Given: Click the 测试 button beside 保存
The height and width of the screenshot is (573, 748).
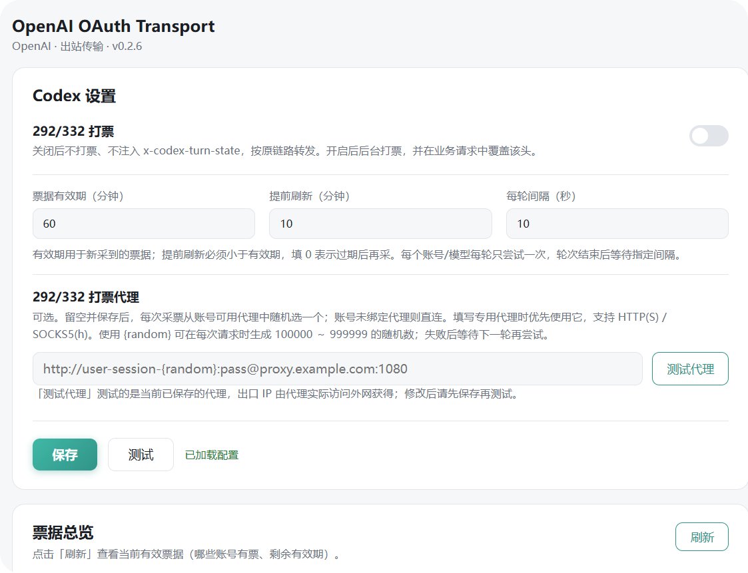Looking at the screenshot, I should point(141,455).
